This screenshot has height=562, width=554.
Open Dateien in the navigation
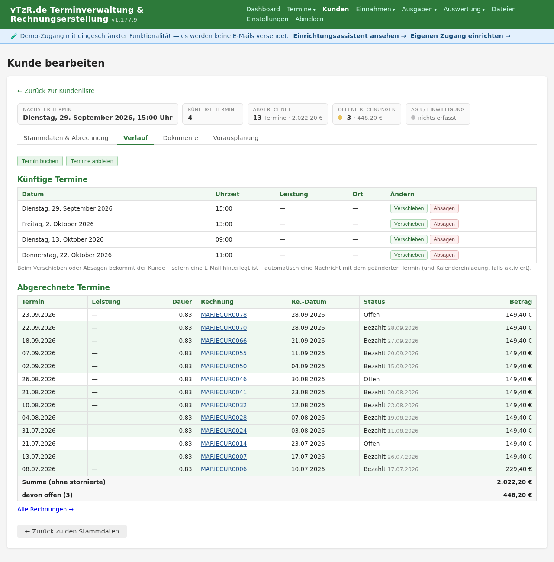click(504, 9)
